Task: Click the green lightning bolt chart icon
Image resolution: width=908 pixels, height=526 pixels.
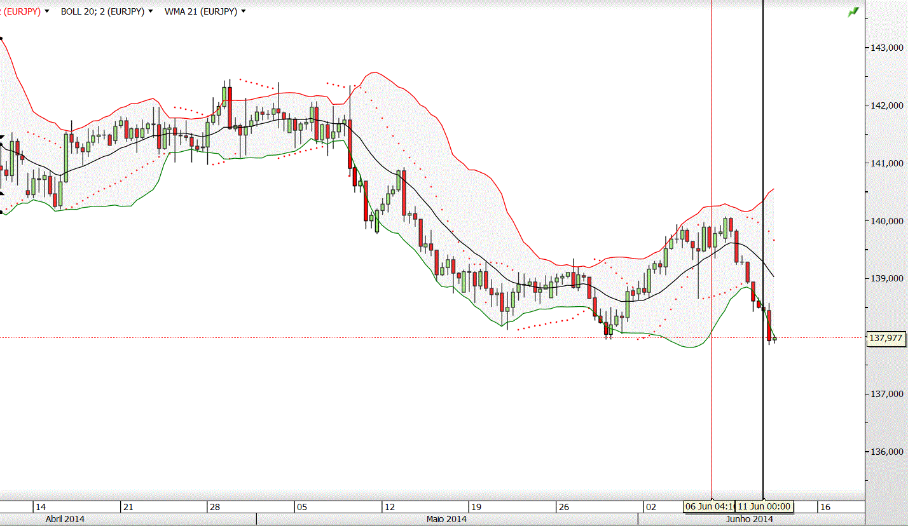Action: pos(853,12)
